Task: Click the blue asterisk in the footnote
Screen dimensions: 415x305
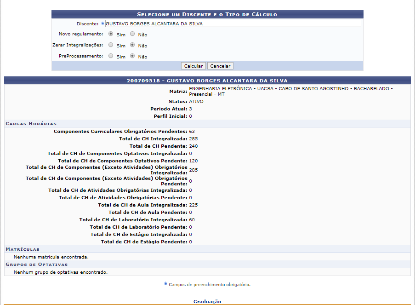Action: click(165, 284)
